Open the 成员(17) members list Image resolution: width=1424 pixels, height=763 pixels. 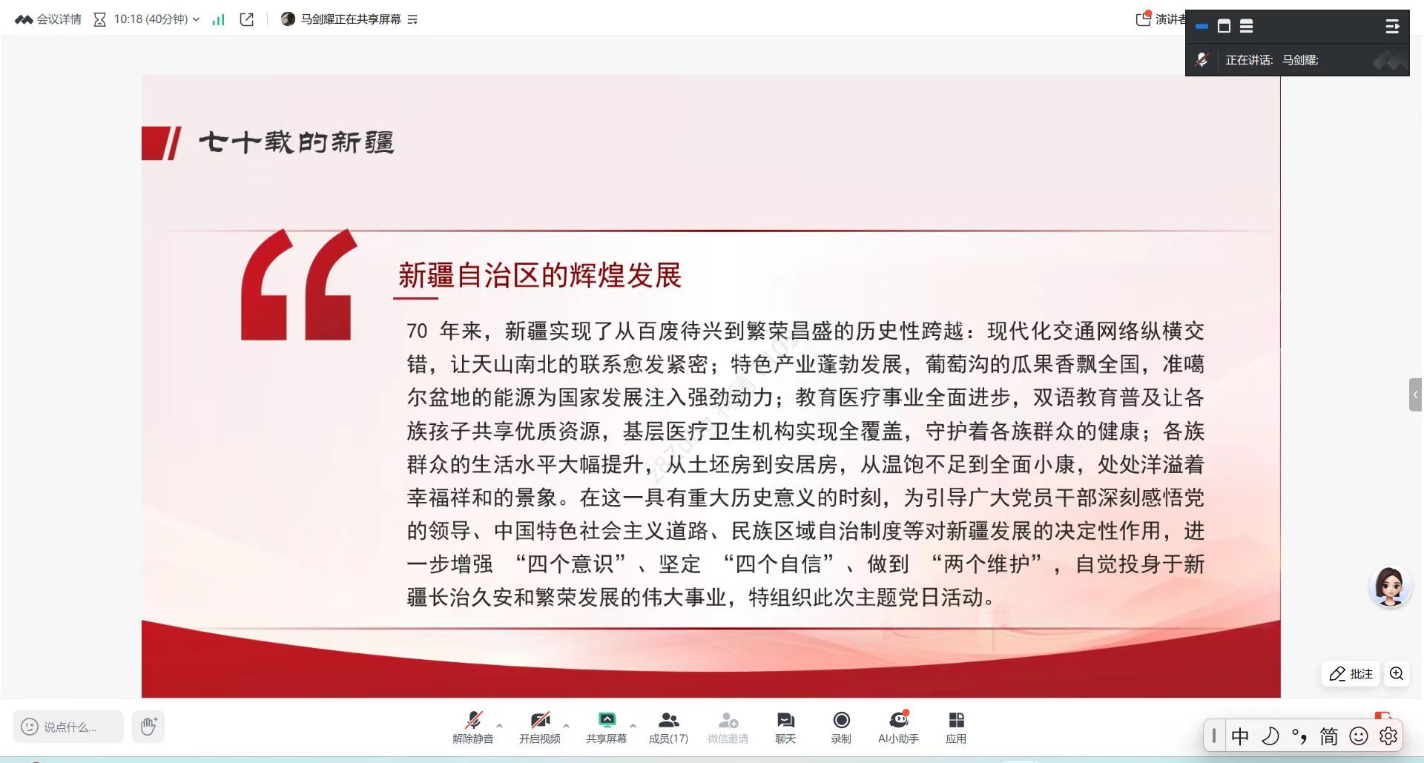click(x=668, y=727)
